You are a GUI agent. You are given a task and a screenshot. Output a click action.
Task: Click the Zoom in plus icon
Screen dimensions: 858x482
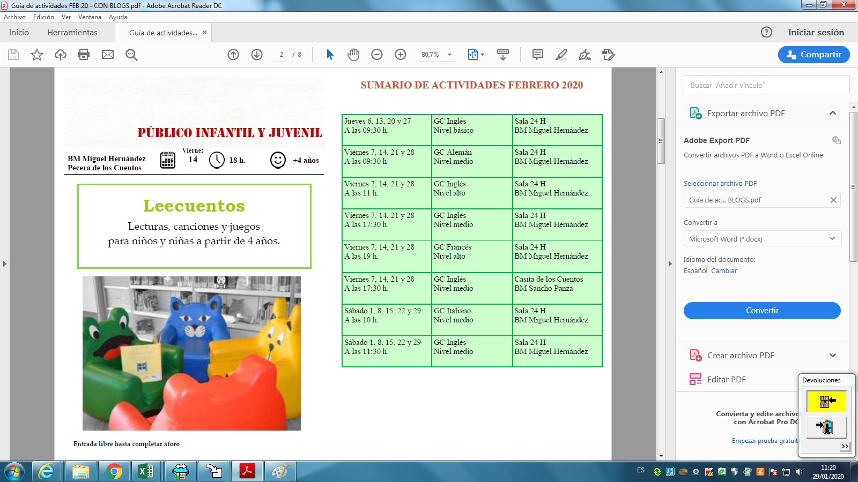401,55
